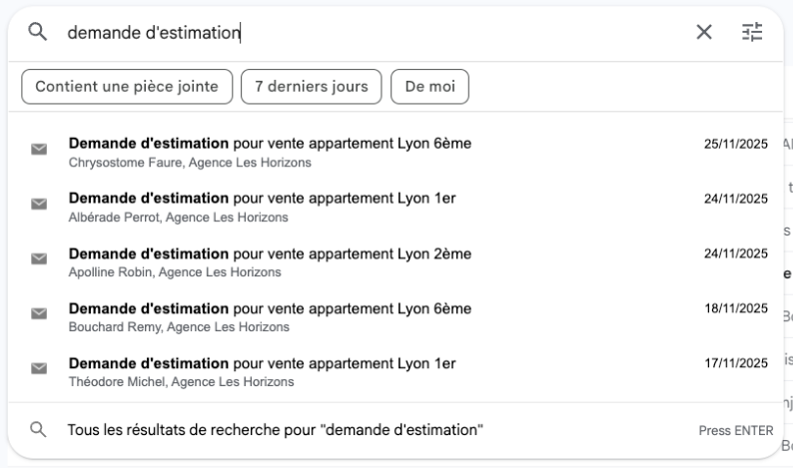This screenshot has width=793, height=468.
Task: Click the "Press ENTER" hint label
Action: (x=736, y=431)
